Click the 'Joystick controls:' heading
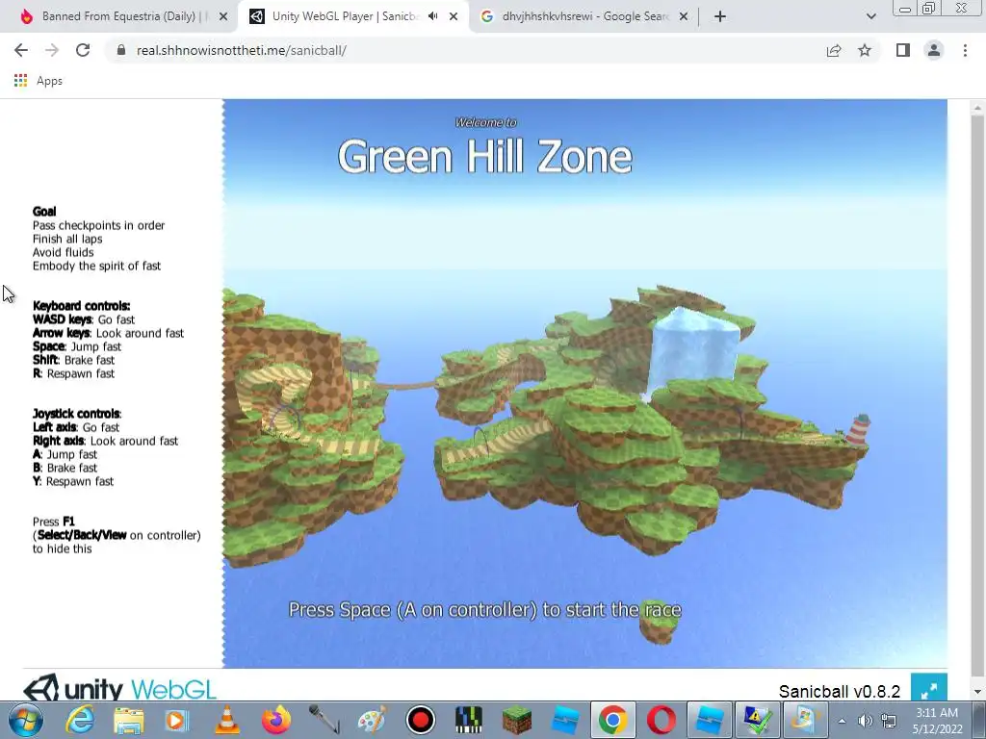Viewport: 986px width, 739px height. tap(77, 414)
